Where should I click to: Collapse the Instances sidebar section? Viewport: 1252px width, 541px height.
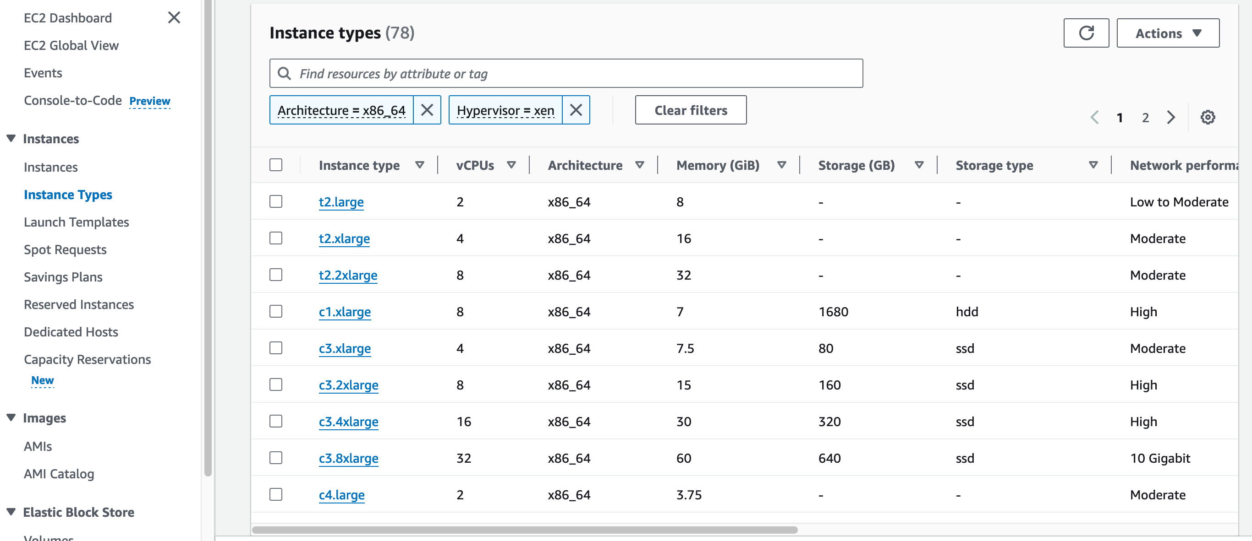coord(11,139)
